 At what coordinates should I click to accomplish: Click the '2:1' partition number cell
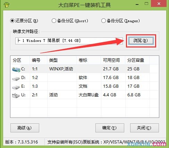click(x=35, y=95)
